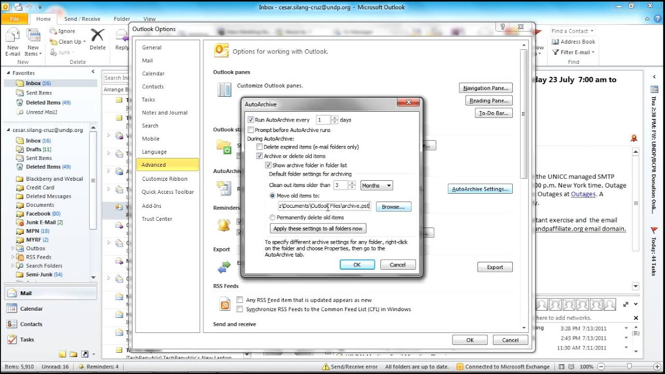Screen dimensions: 665x374
Task: Open the RSS Feeds folder in navigation pane
Action: (38, 257)
